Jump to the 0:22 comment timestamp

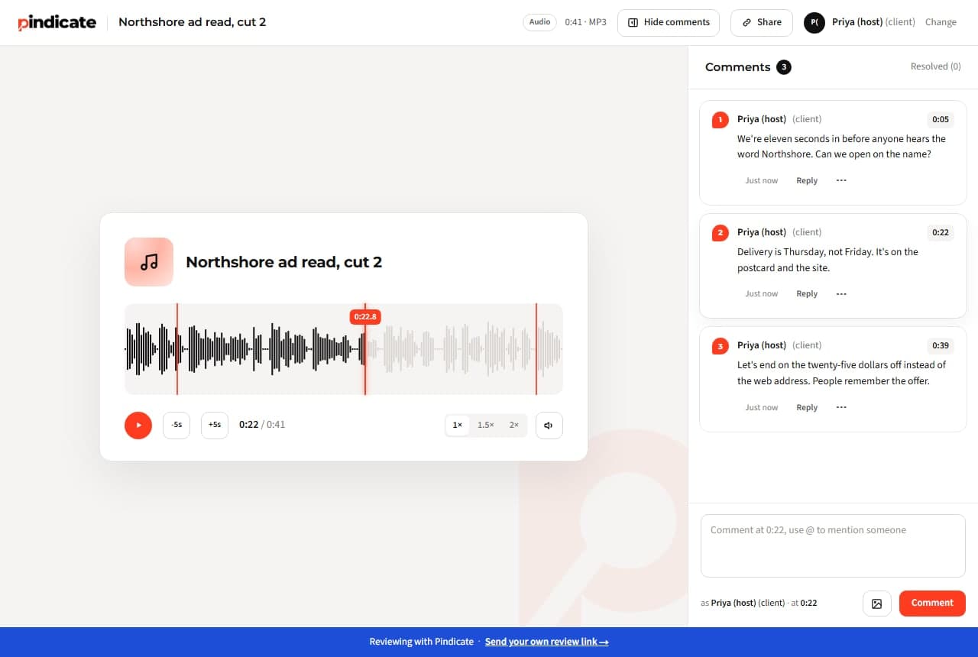pyautogui.click(x=941, y=232)
